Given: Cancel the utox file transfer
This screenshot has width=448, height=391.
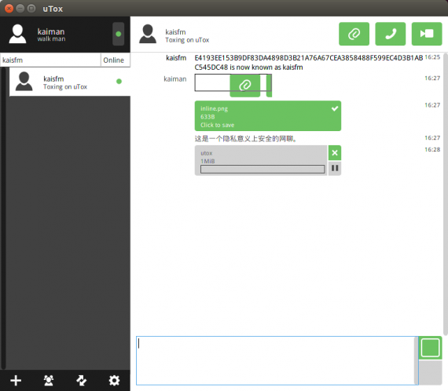Looking at the screenshot, I should coord(335,152).
